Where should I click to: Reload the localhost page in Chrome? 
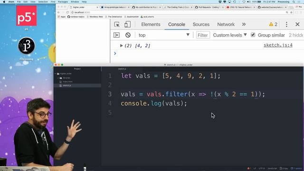67,12
